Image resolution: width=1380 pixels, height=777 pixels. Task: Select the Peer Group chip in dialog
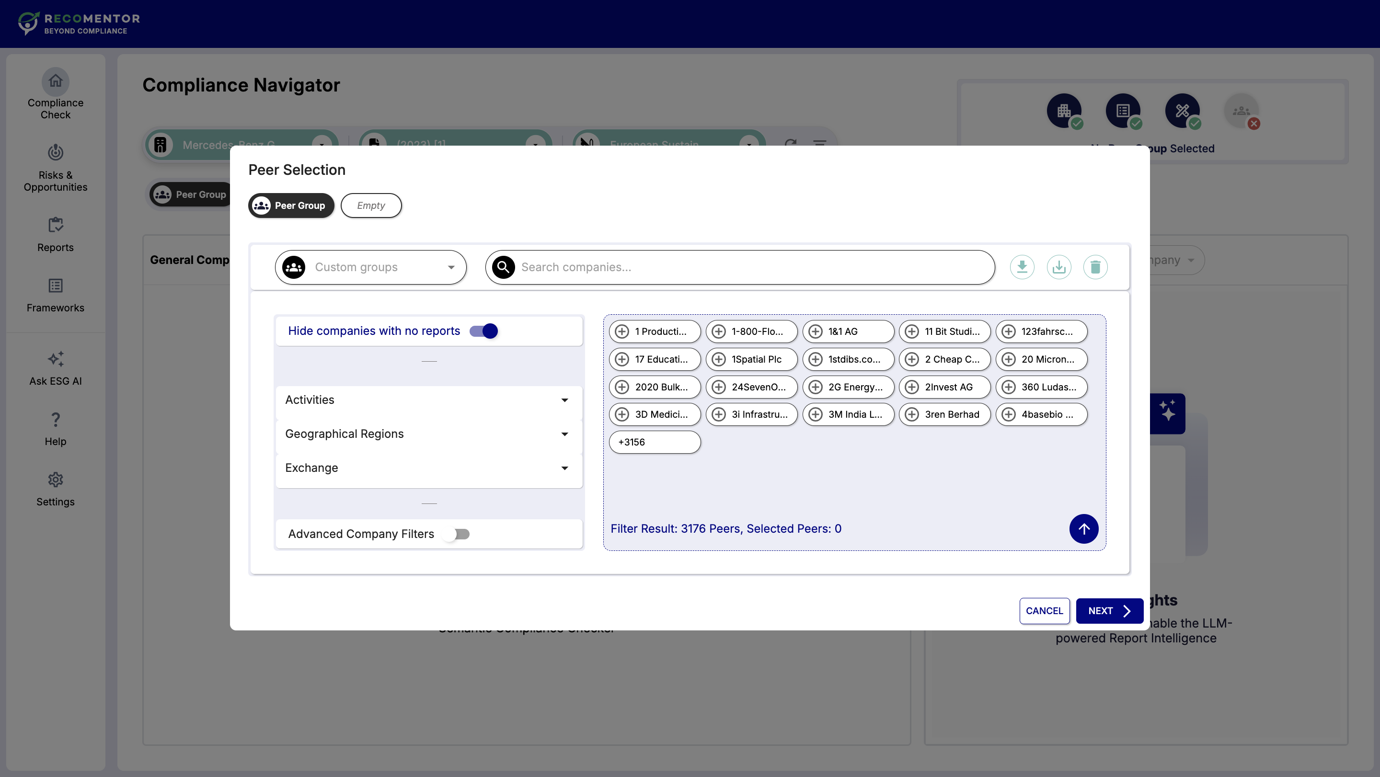[291, 206]
